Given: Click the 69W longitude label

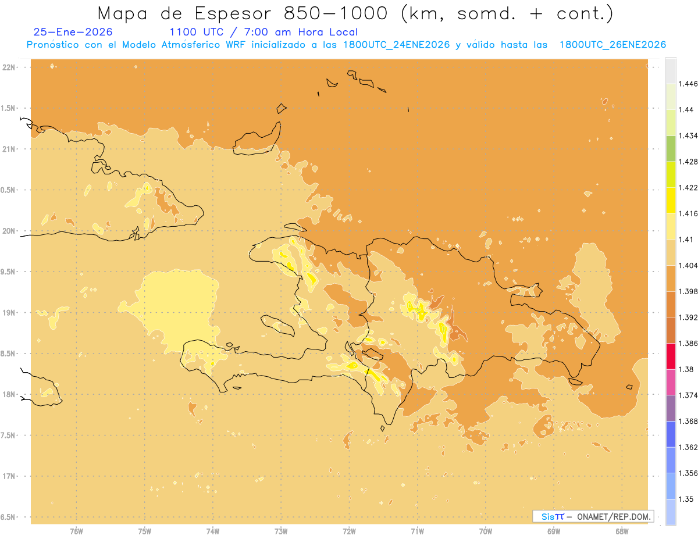Looking at the screenshot, I should pyautogui.click(x=554, y=531).
